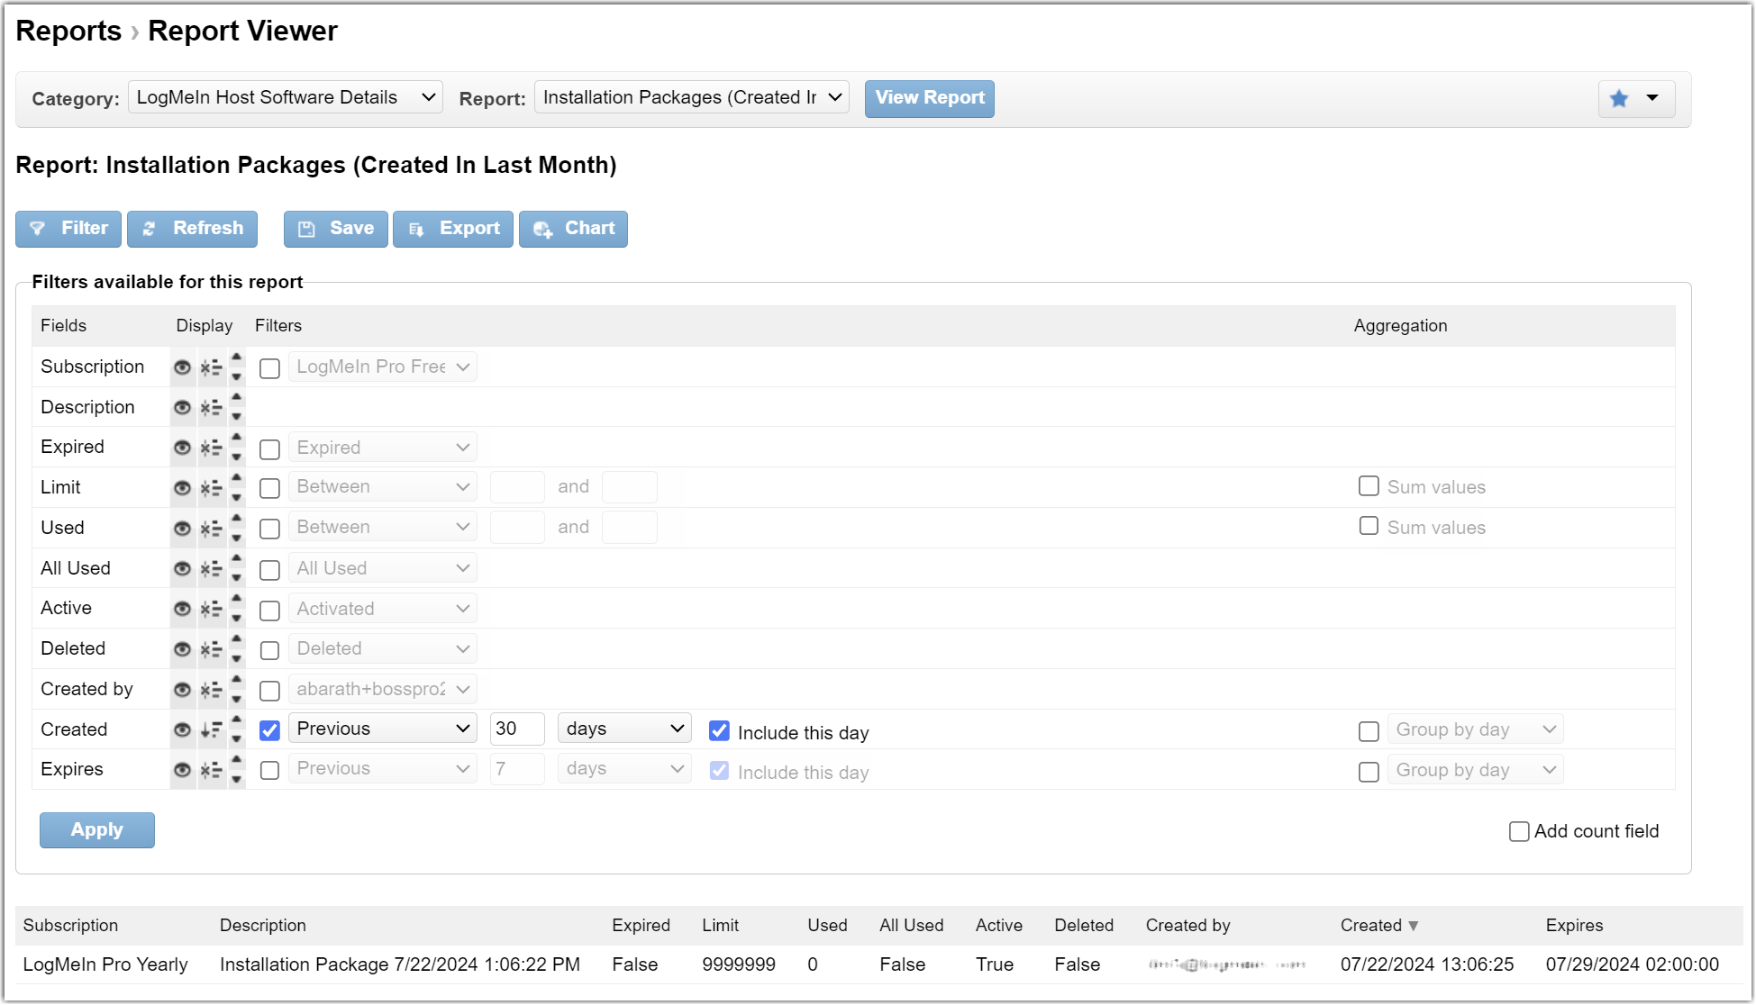Click sort icon for Subscription field
Screen dimensions: 1756x1005
(211, 367)
